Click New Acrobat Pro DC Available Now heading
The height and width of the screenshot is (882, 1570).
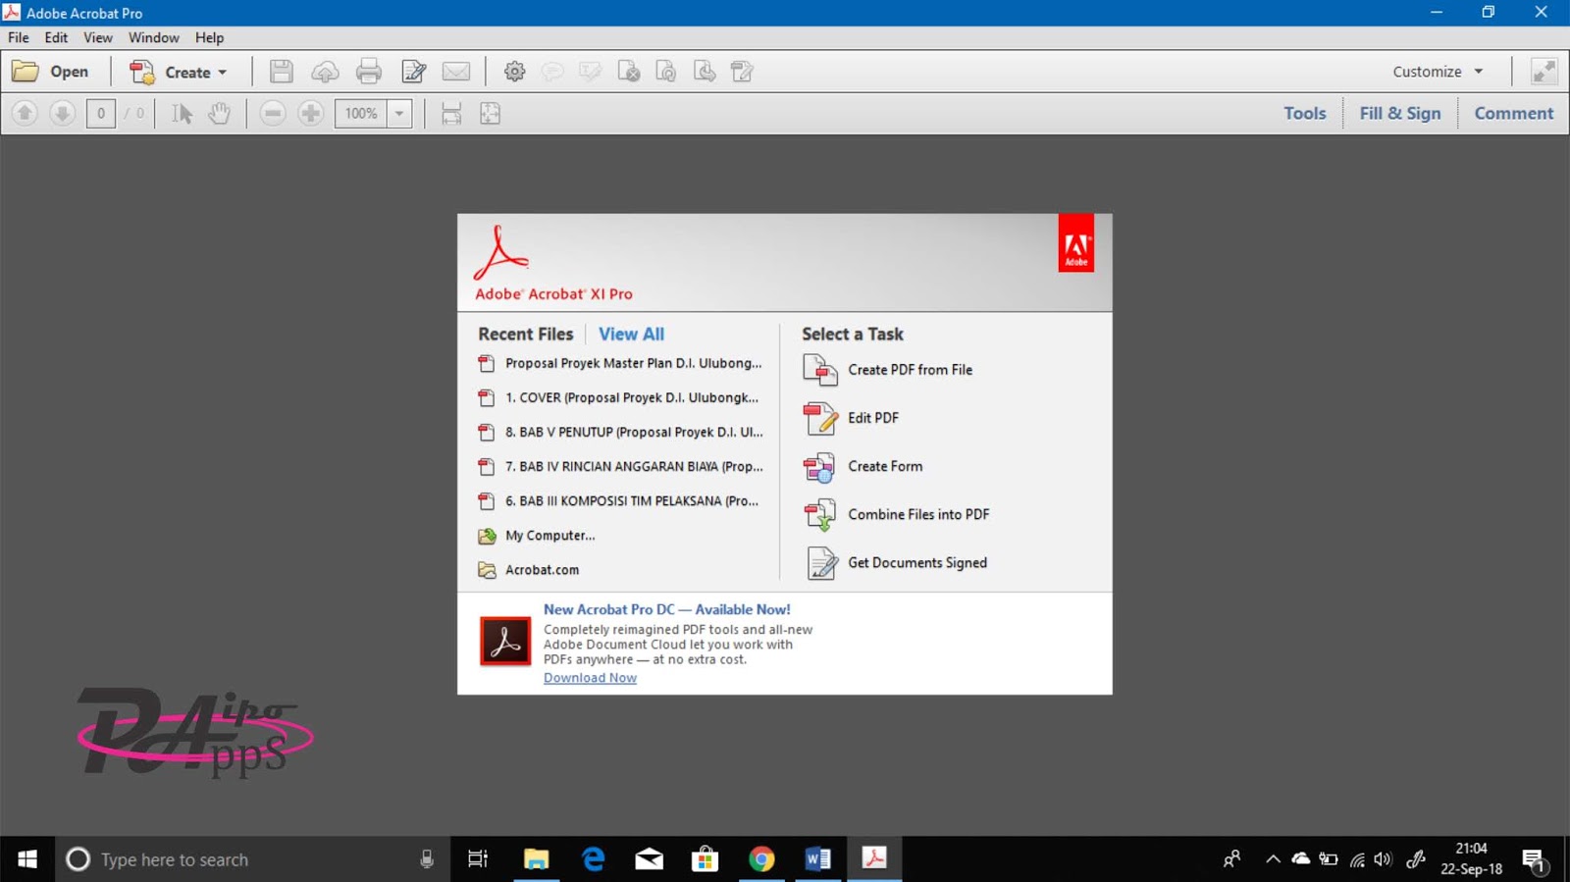coord(666,609)
